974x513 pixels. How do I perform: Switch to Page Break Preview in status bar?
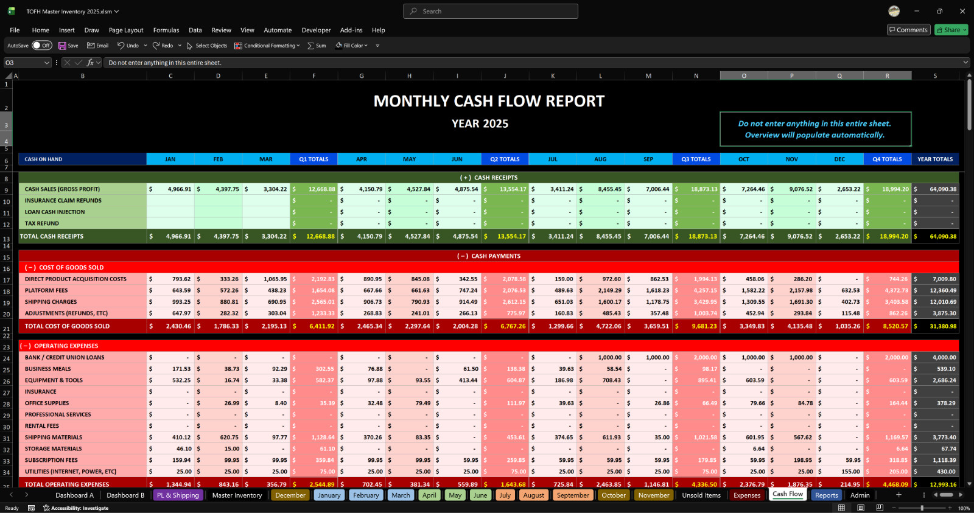tap(880, 508)
